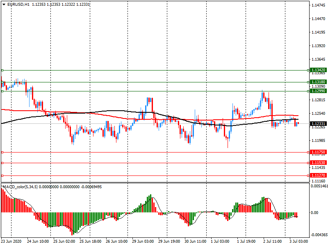Click left anchor square of 1.11530 line
The image size is (328, 246).
[x=2, y=163]
